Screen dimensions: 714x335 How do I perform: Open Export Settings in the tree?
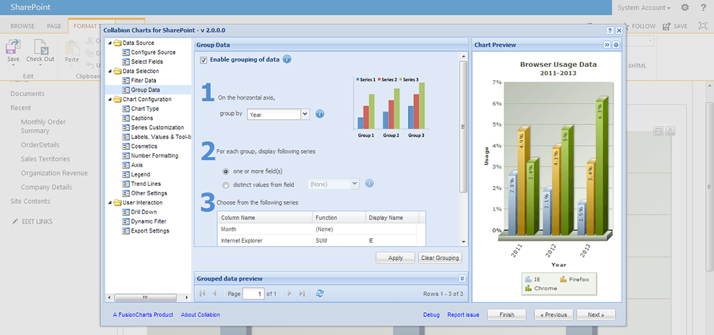(150, 231)
